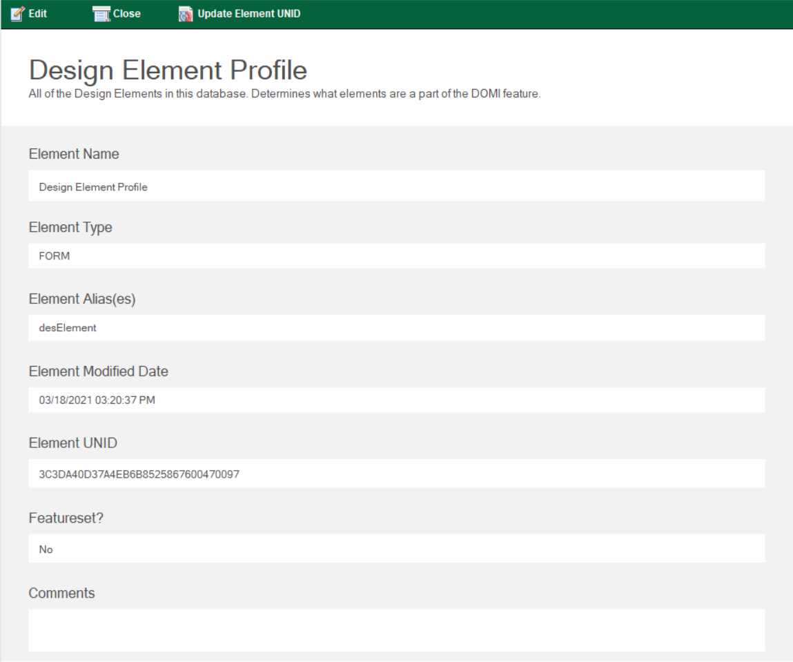Click the Comments label
The width and height of the screenshot is (793, 662).
coord(61,593)
